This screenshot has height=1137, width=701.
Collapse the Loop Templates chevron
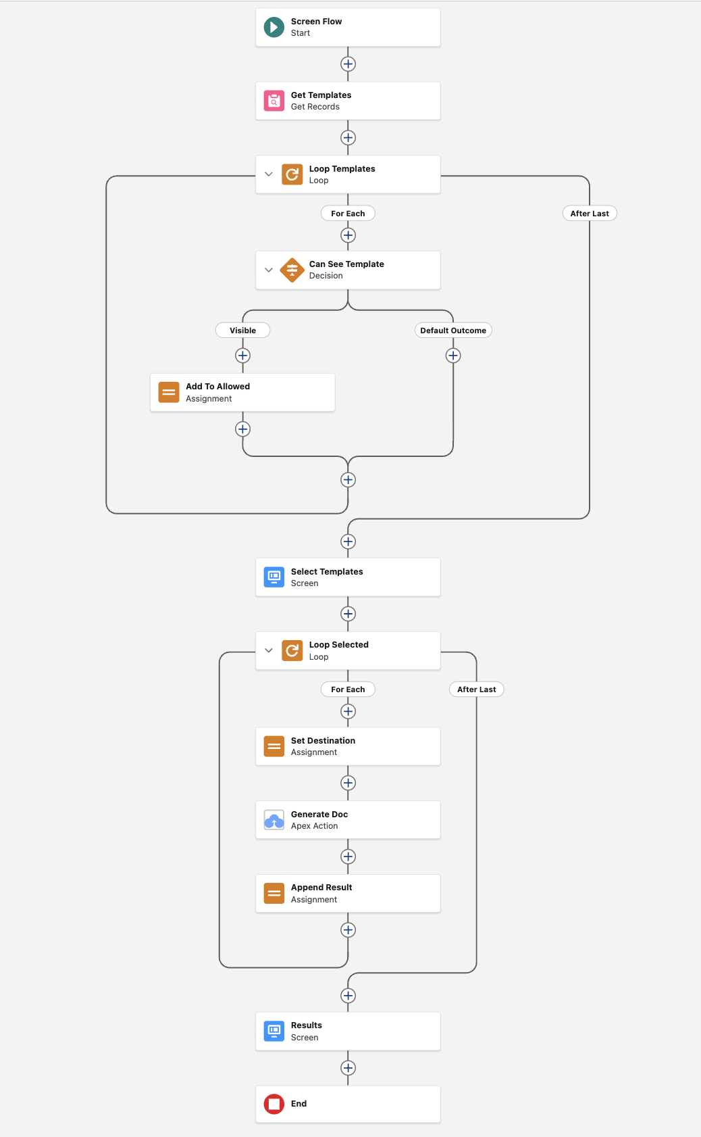point(269,174)
